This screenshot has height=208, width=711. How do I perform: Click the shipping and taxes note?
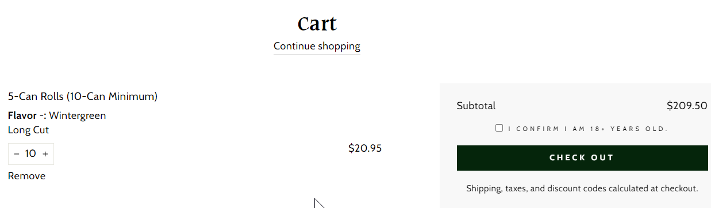pos(582,188)
